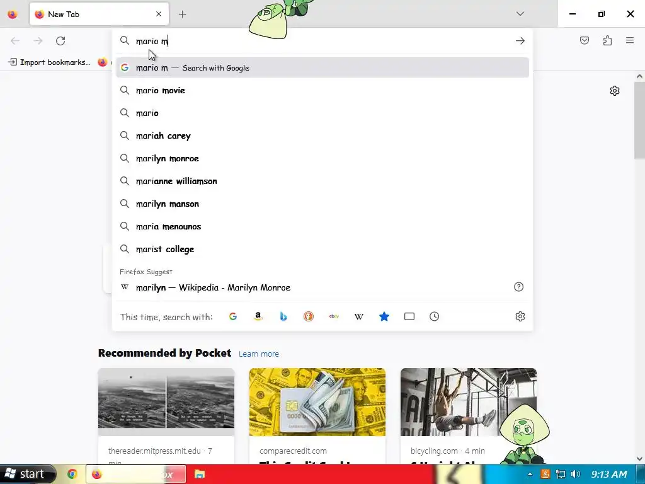
Task: Search open tabs via tabs icon
Action: 409,316
